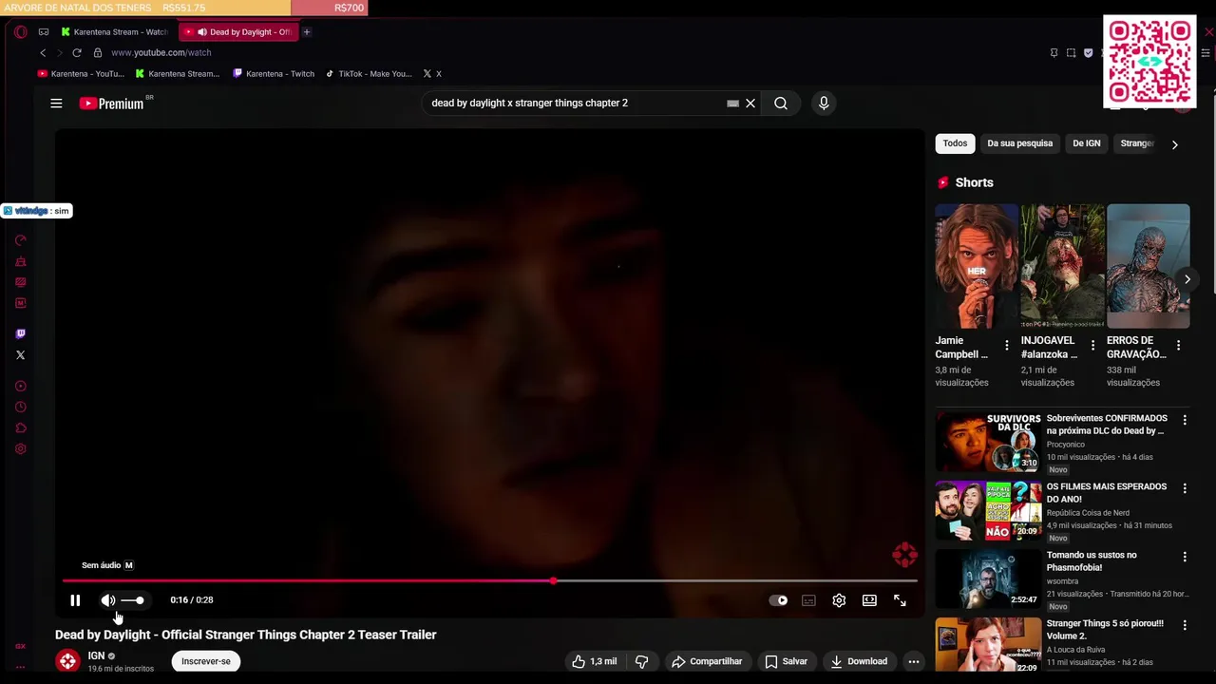1216x684 pixels.
Task: Open Tomando us sustos no Phasmofobia video
Action: 1092,561
